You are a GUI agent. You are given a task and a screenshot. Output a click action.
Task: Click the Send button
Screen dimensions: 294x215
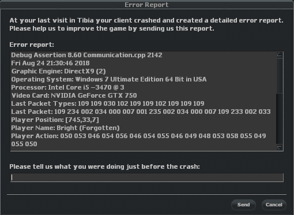[x=243, y=205]
